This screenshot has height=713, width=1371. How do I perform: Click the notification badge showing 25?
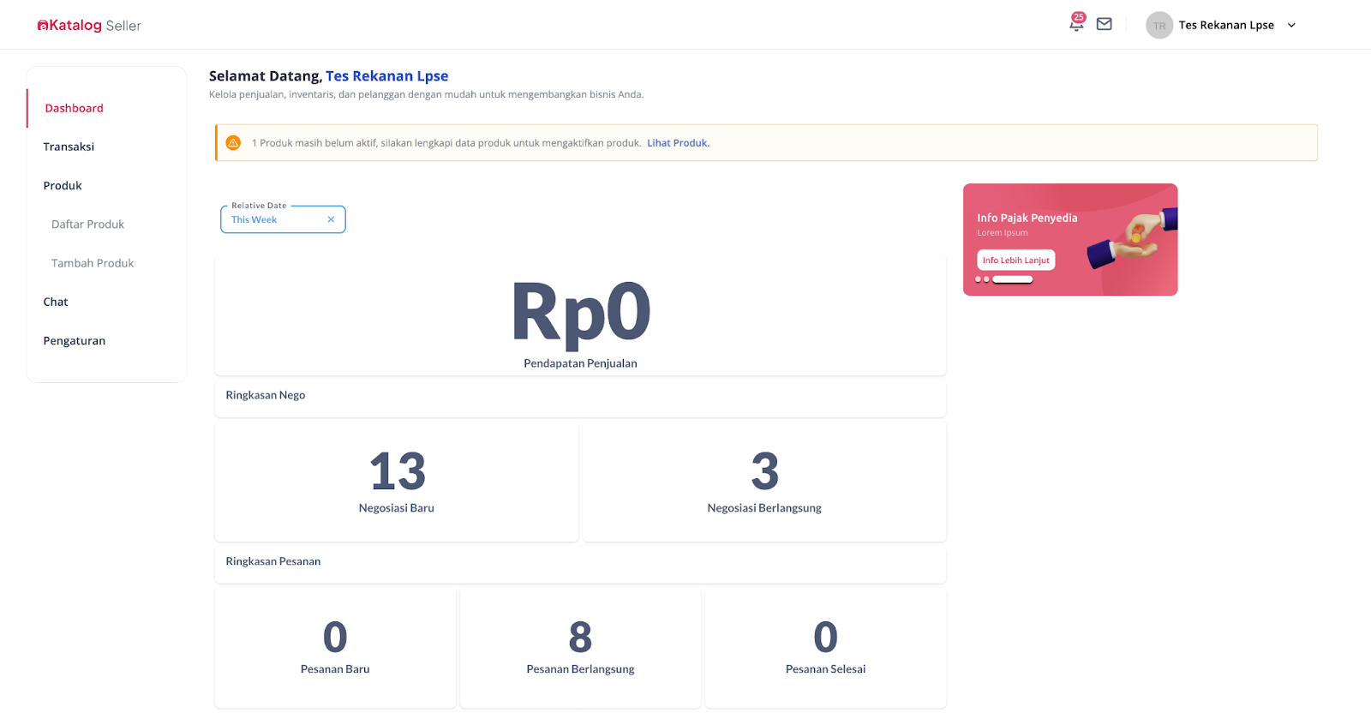1079,17
